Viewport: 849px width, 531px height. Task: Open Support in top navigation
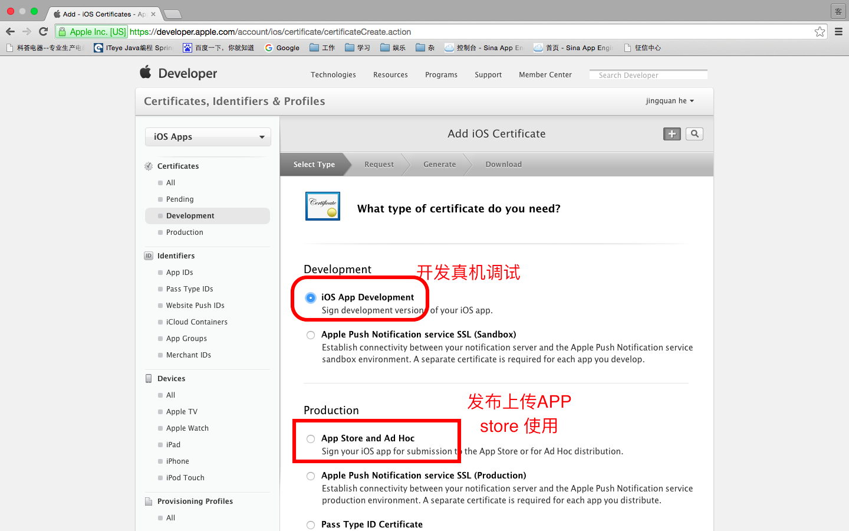coord(488,75)
